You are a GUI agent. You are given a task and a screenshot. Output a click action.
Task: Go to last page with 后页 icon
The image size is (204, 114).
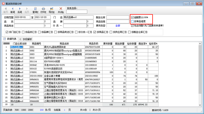pyautogui.click(x=27, y=9)
